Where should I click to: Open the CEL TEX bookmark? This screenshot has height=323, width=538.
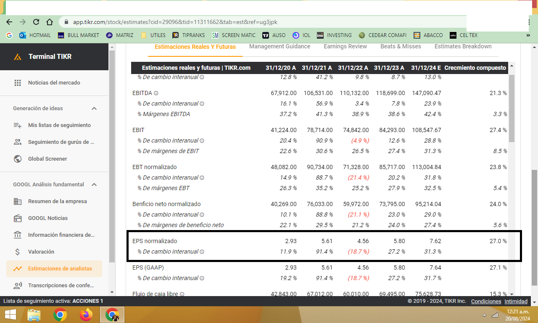pyautogui.click(x=463, y=35)
